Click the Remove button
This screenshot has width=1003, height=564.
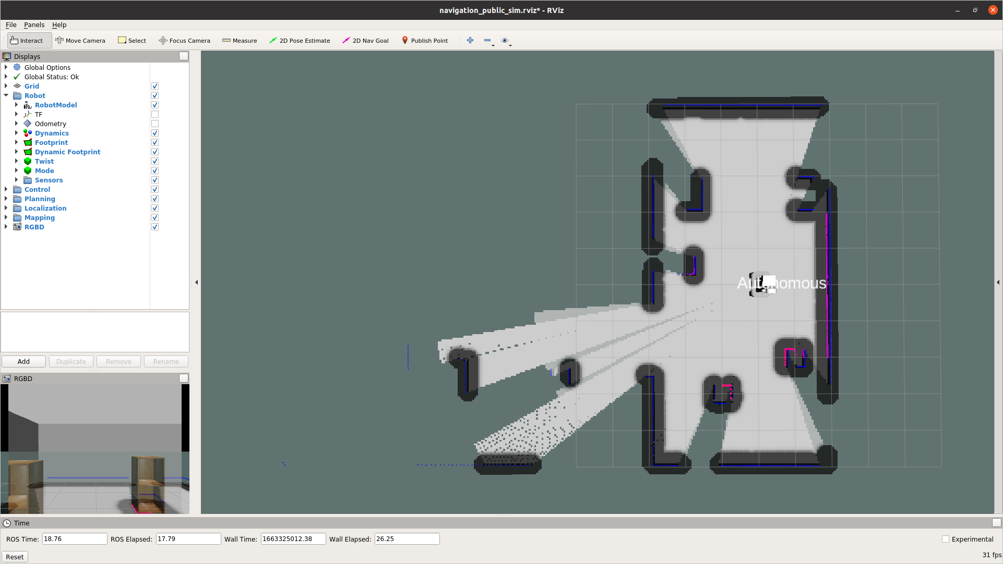point(118,361)
